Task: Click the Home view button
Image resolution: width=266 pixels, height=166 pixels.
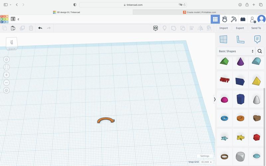Action: 6,59
